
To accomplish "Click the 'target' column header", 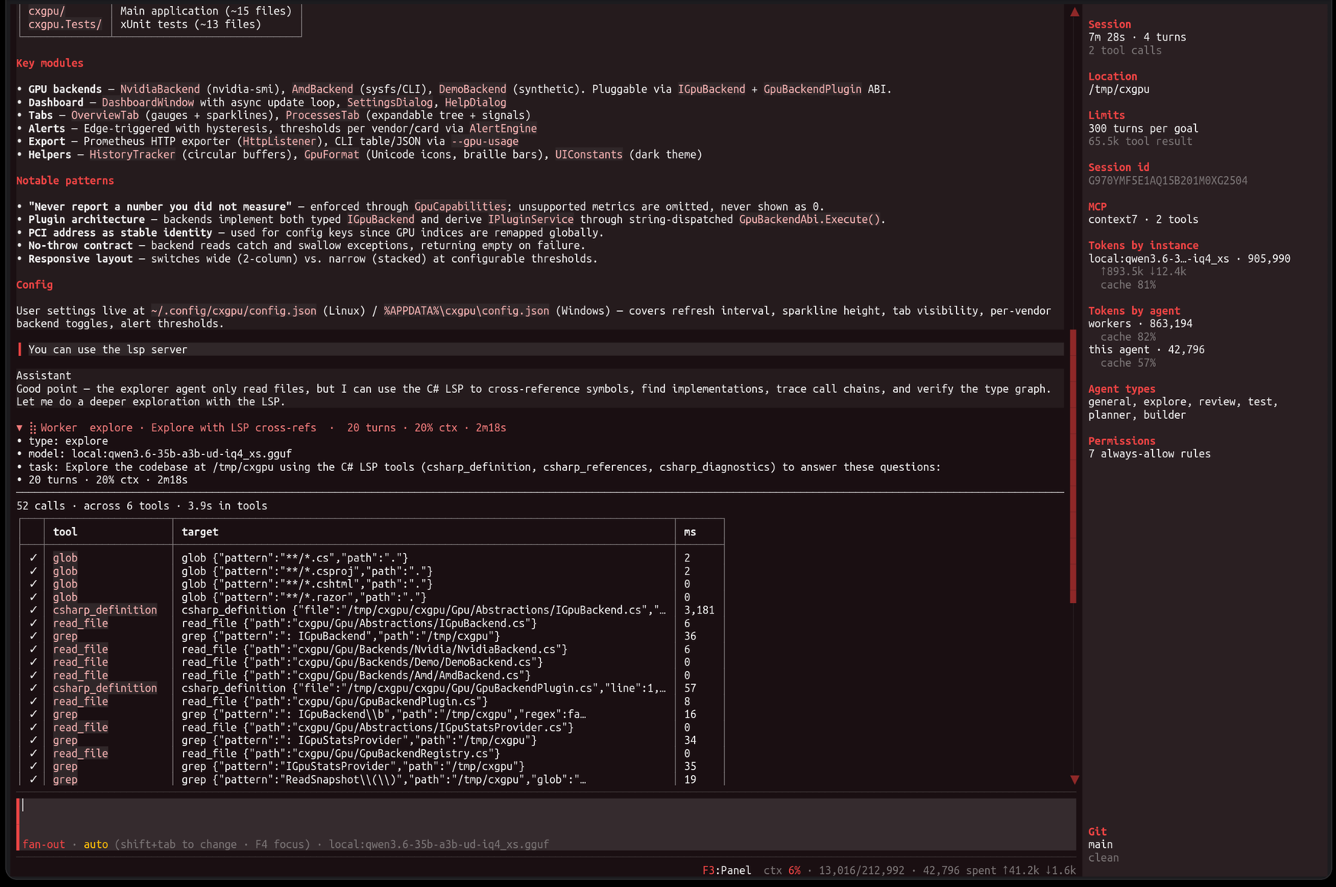I will click(200, 532).
